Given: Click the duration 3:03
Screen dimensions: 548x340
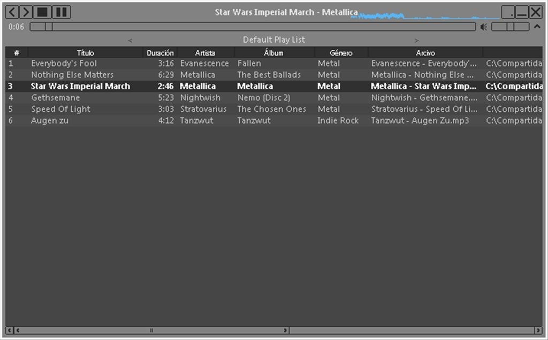Looking at the screenshot, I should coord(166,109).
